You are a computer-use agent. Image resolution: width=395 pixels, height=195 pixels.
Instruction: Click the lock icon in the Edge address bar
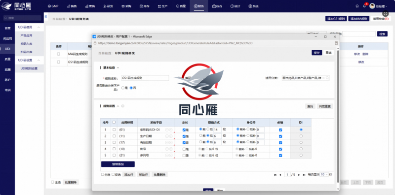pos(95,43)
